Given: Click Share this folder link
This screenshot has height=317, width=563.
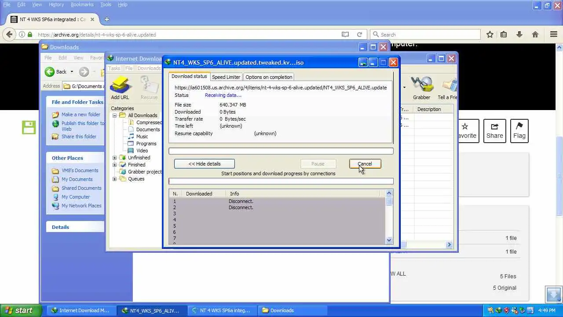Looking at the screenshot, I should (x=79, y=136).
